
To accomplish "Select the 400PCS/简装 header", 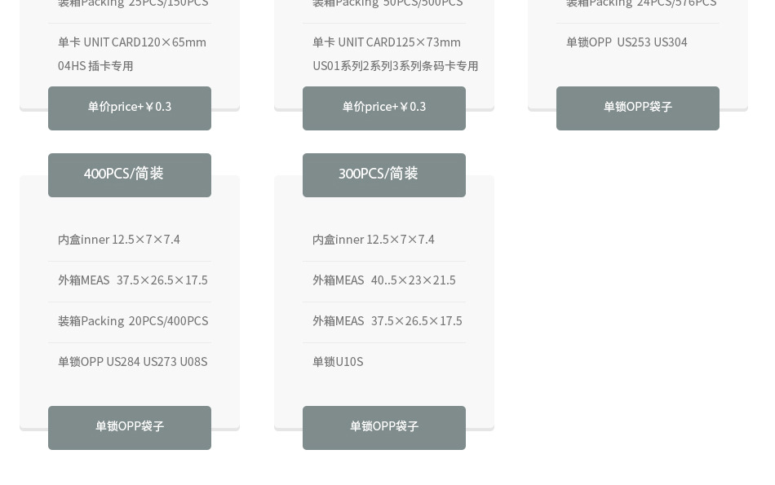I will pos(123,174).
